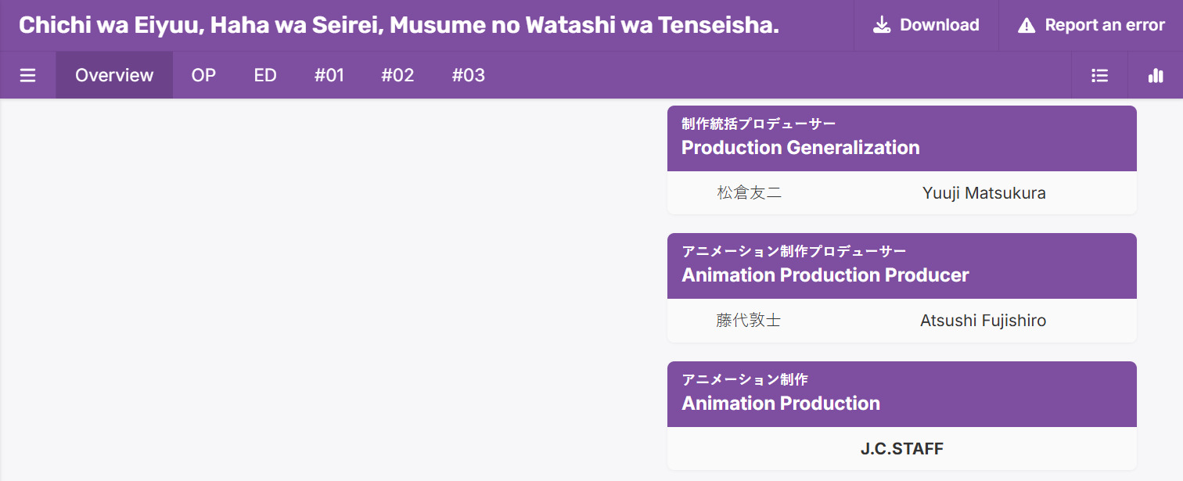Screen dimensions: 1183x481
Task: Go to episode #01 tab
Action: pyautogui.click(x=329, y=76)
